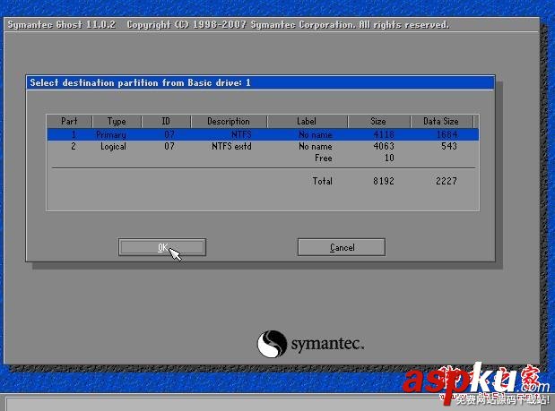The width and height of the screenshot is (555, 411).
Task: Select partition 1 Primary row
Action: (263, 134)
